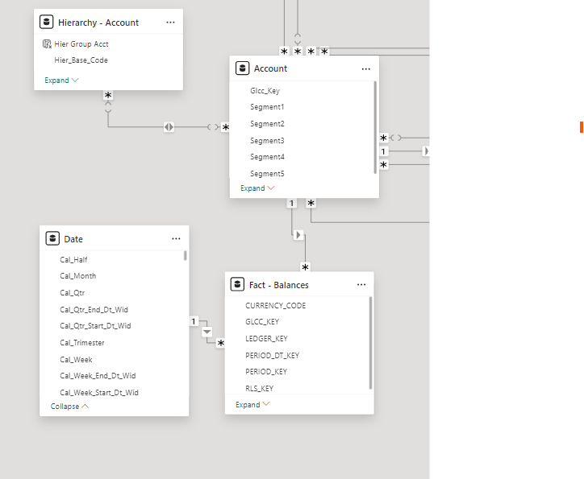Click the Fact - Balances table vertical scrollbar
This screenshot has width=584, height=479.
[370, 343]
